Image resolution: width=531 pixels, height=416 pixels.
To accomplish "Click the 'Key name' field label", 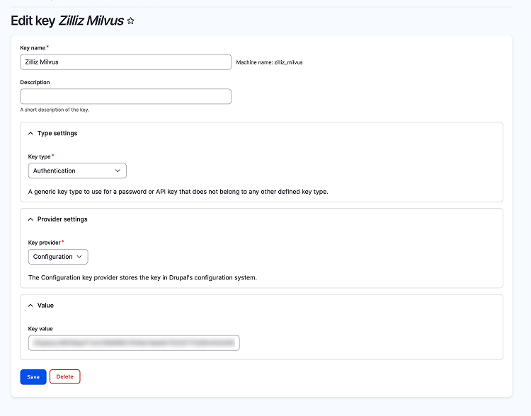I will [x=33, y=47].
